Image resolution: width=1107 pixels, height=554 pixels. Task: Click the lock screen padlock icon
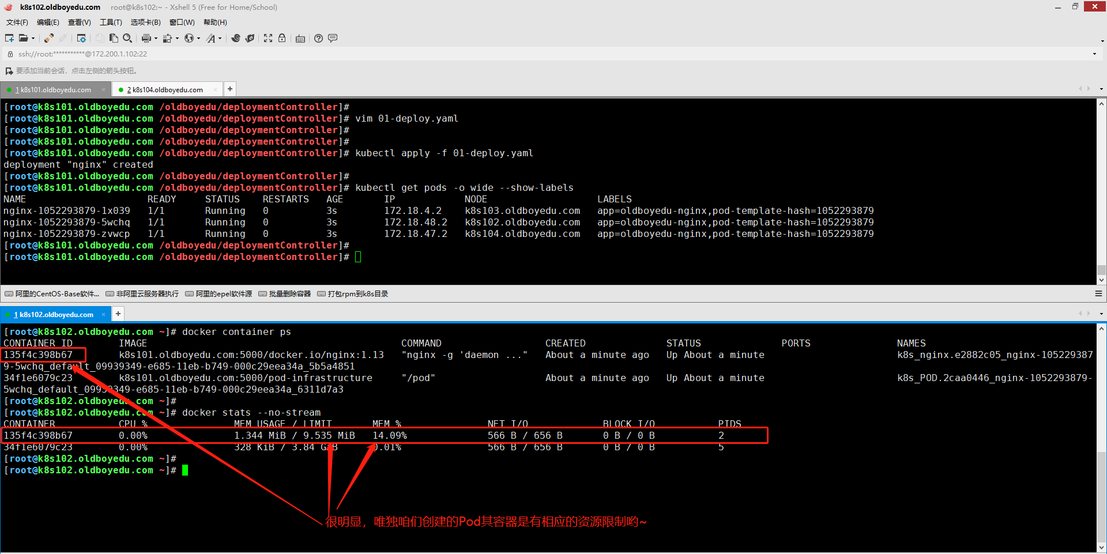(x=282, y=38)
